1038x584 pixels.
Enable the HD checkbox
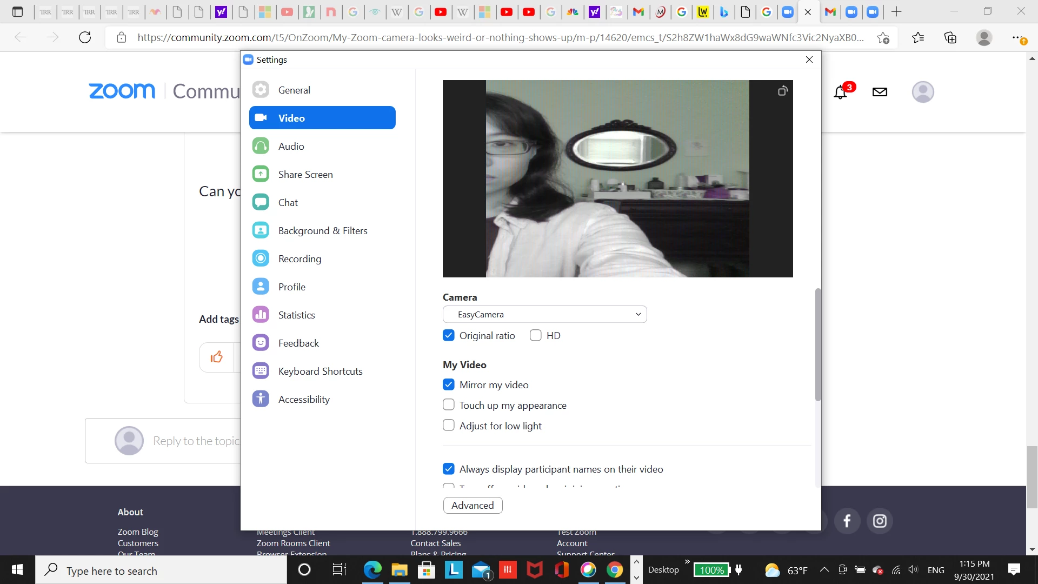pyautogui.click(x=536, y=335)
